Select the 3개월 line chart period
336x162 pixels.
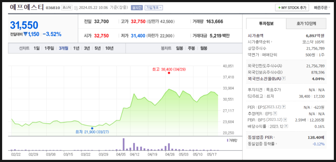63,48
